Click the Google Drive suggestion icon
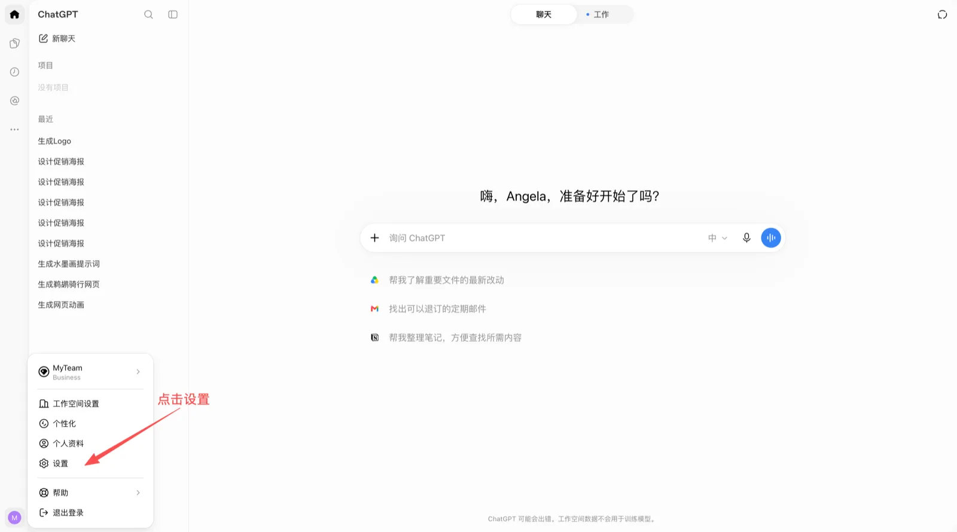The width and height of the screenshot is (957, 532). coord(374,280)
